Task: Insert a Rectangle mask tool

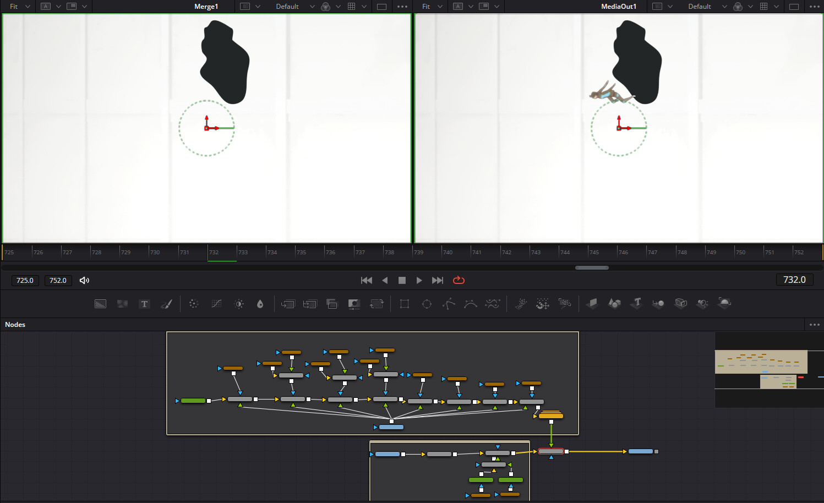Action: pyautogui.click(x=405, y=304)
